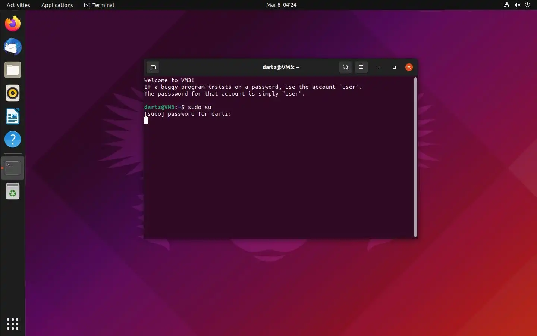Launch Thunderbird mail from the dock
Screen dimensions: 537x336
pos(13,47)
